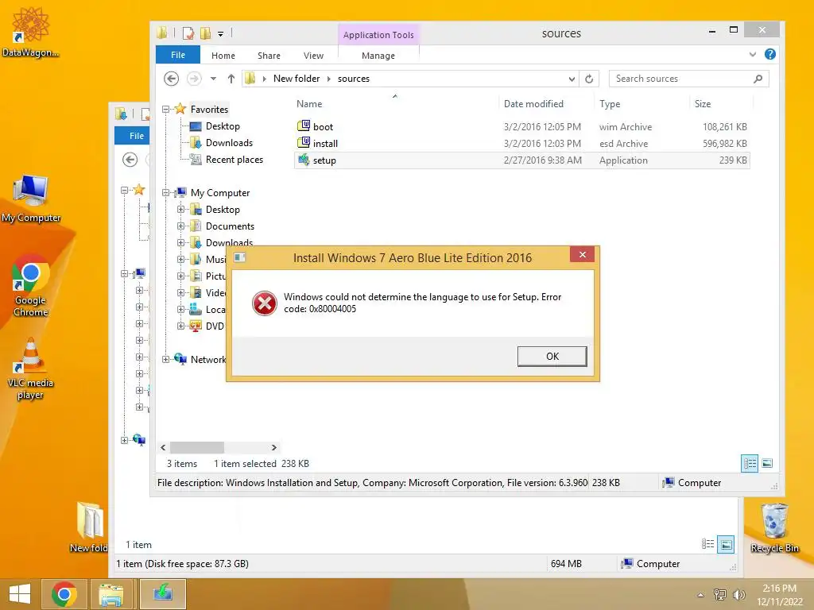
Task: Click the Forward arrow in sources window
Action: (194, 79)
